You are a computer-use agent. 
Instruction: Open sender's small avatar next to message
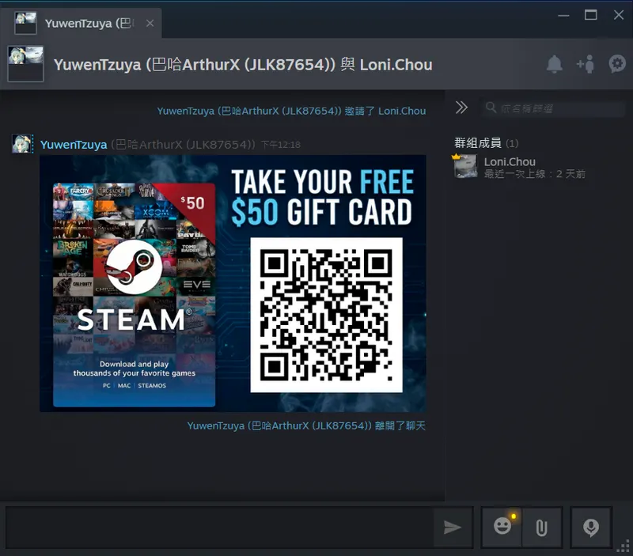[x=22, y=144]
